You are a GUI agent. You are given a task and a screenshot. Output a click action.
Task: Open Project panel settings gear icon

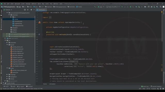(31, 10)
